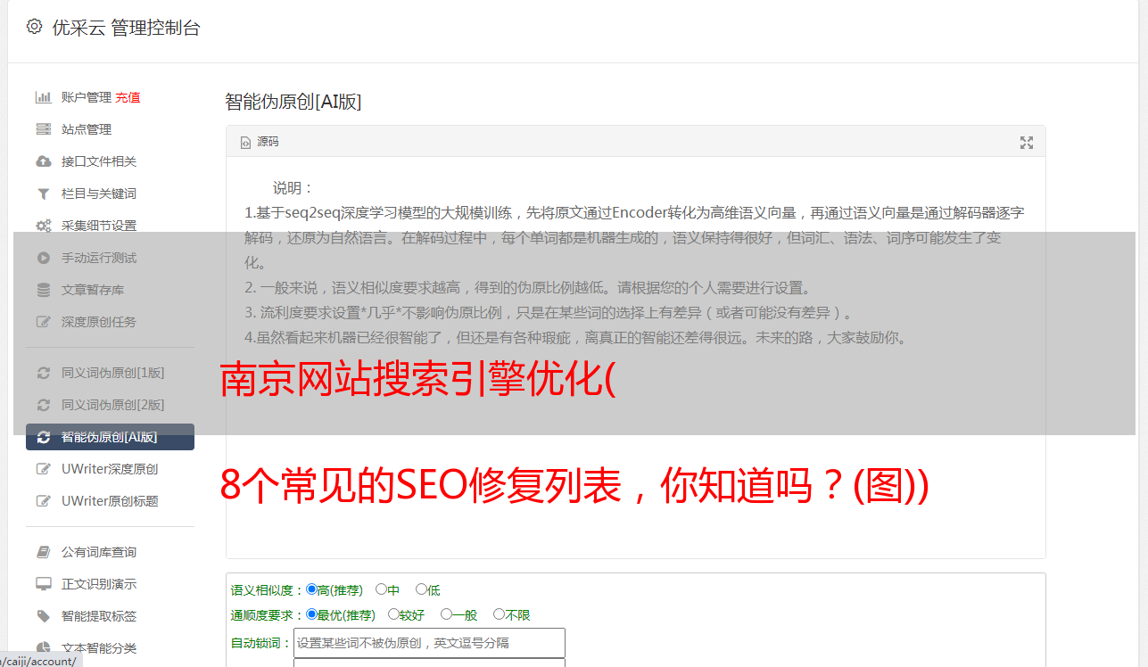Select the filter icon for 栏目与关键词
This screenshot has height=667, width=1148.
[x=43, y=194]
